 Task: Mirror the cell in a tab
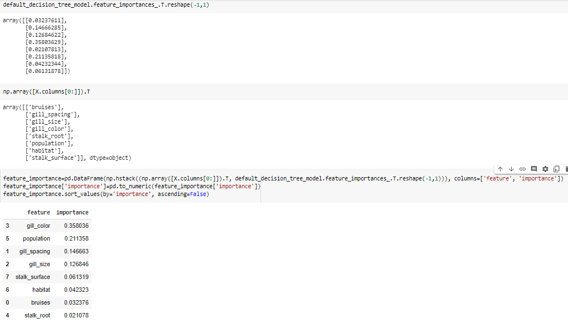[556, 169]
